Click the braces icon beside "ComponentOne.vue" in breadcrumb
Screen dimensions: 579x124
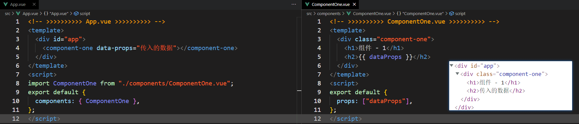(399, 14)
